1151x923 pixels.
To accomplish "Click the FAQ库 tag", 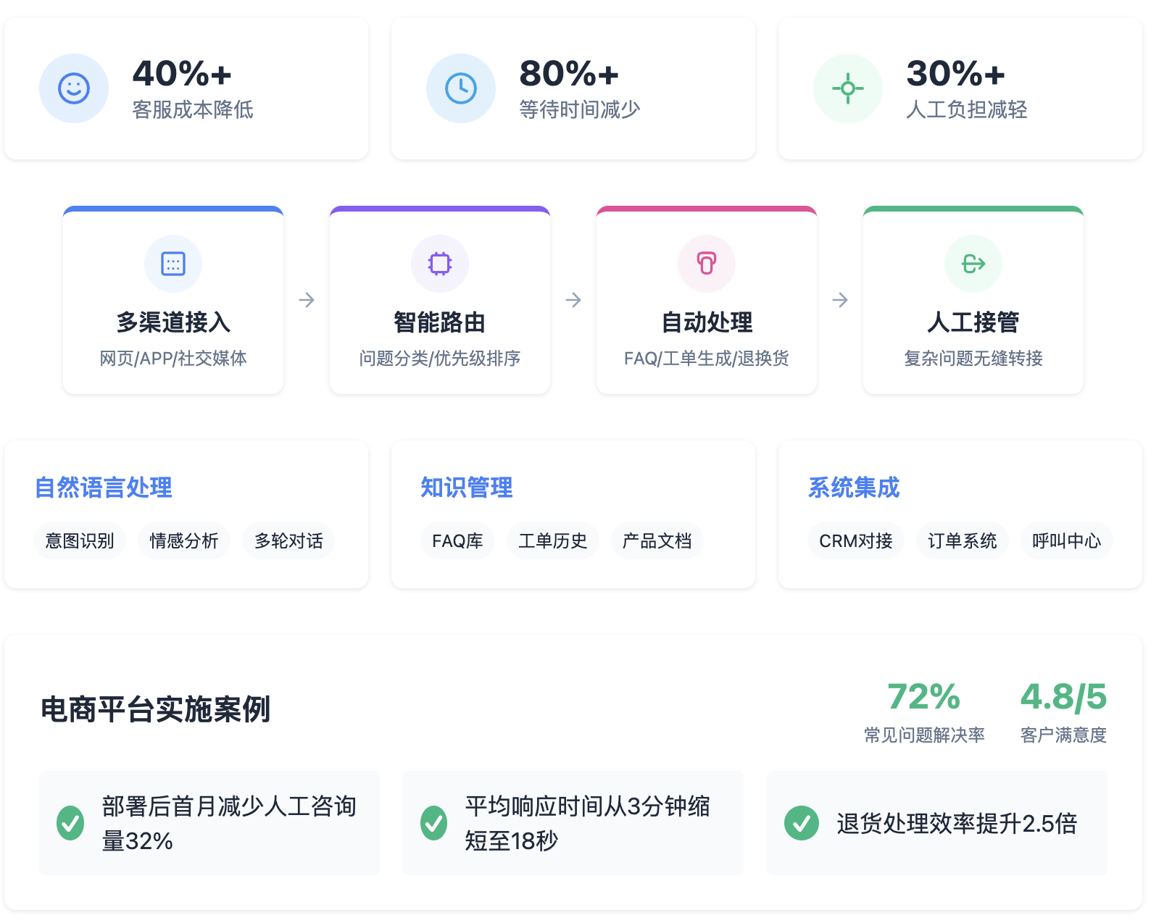I will point(457,540).
